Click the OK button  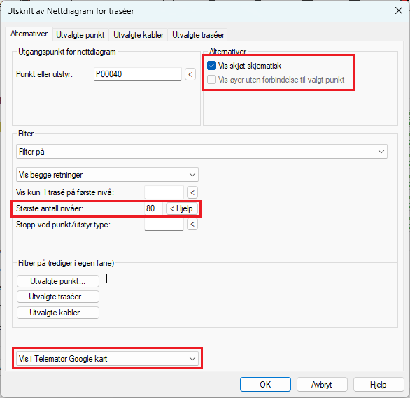click(x=265, y=385)
